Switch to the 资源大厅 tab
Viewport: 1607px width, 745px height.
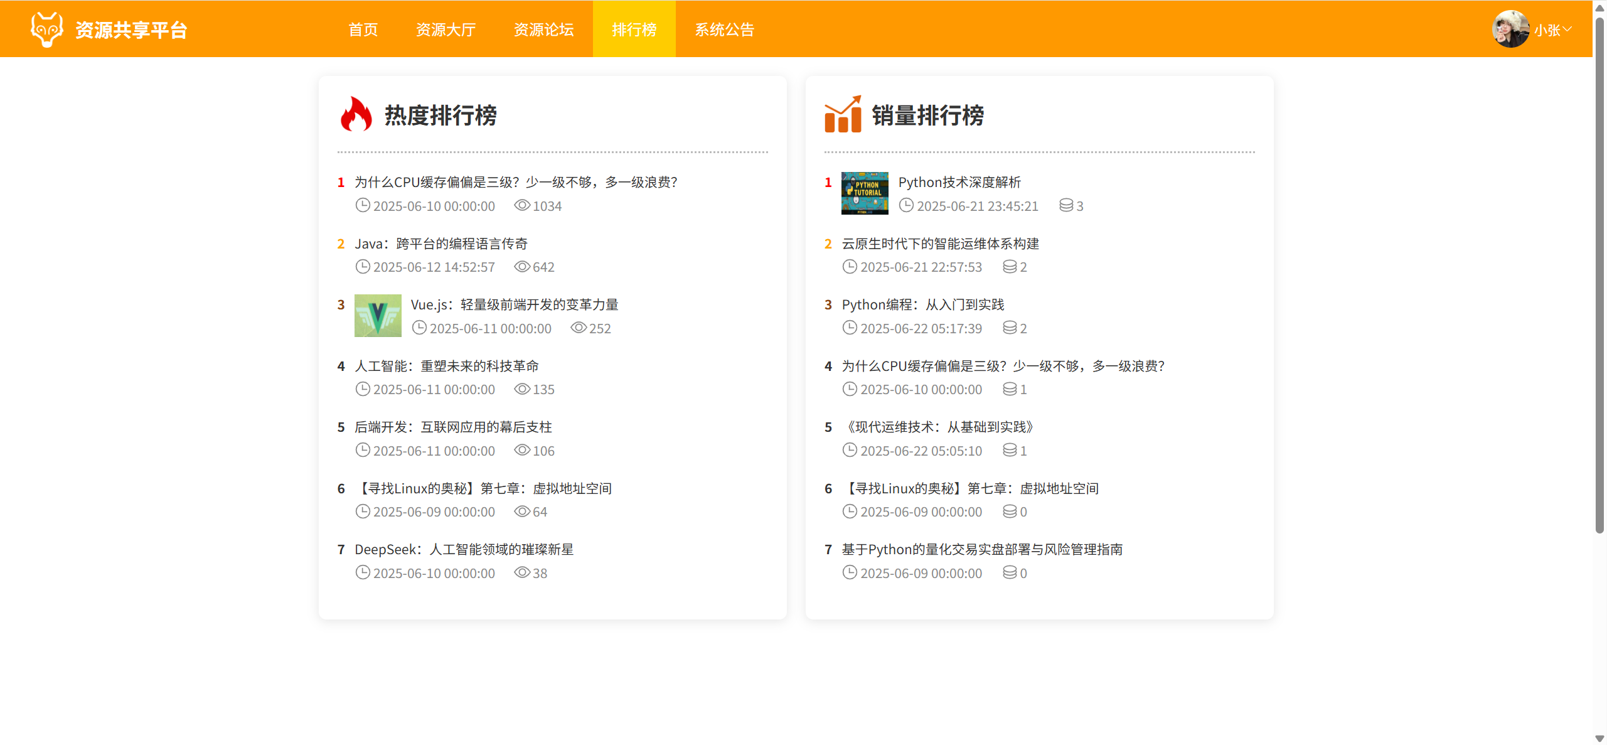click(x=446, y=29)
